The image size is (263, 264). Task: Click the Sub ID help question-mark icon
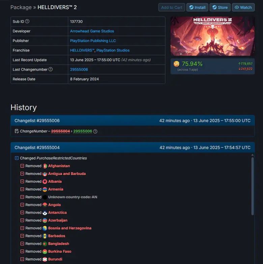(x=27, y=22)
